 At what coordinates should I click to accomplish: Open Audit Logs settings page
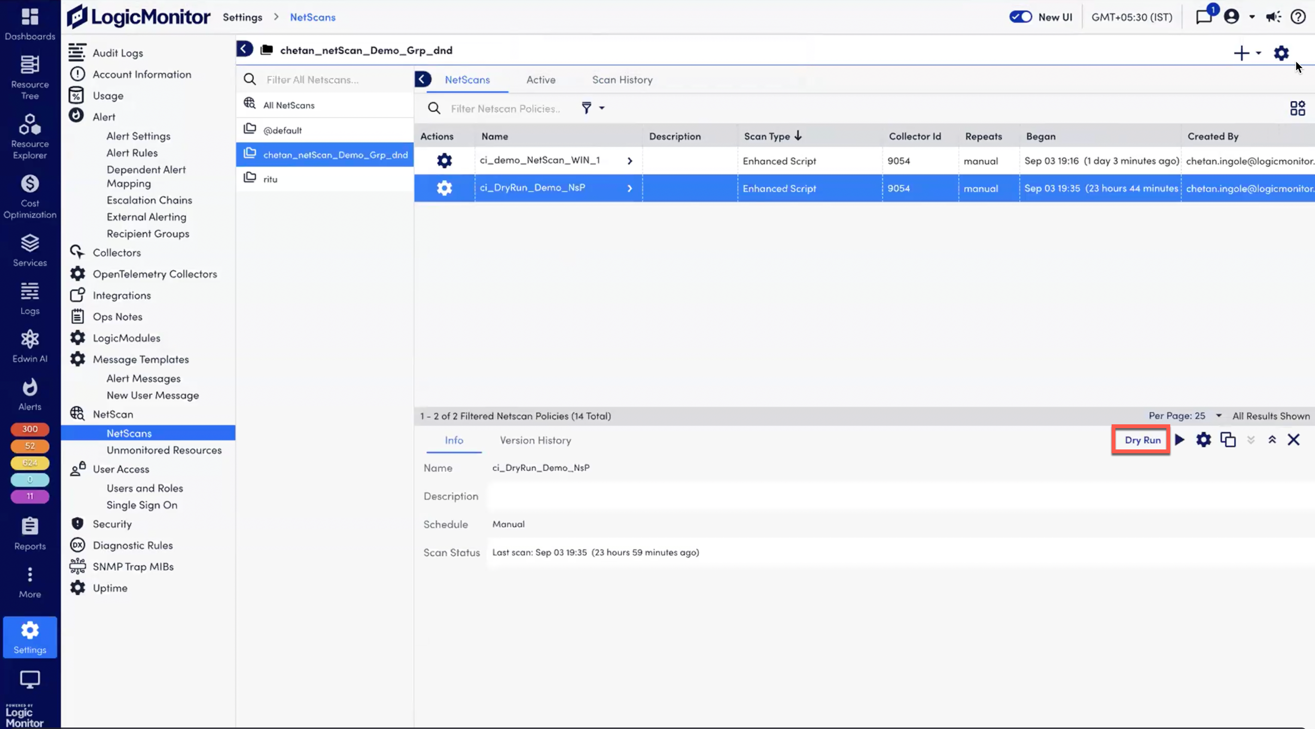[117, 53]
